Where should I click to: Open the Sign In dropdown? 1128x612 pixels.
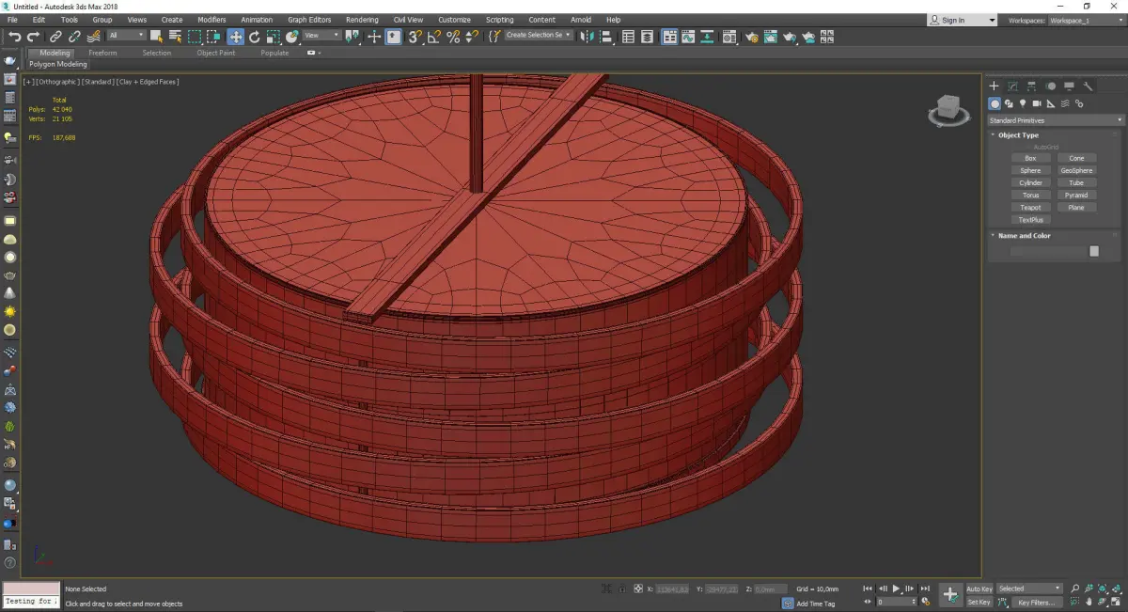962,20
